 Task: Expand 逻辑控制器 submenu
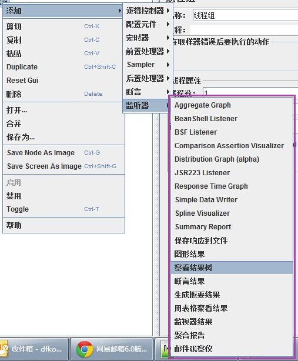[x=148, y=11]
